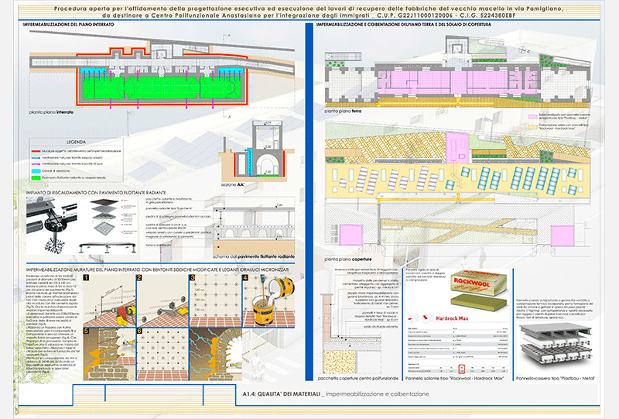Select the red legend line swatch
The height and width of the screenshot is (419, 619).
point(36,151)
